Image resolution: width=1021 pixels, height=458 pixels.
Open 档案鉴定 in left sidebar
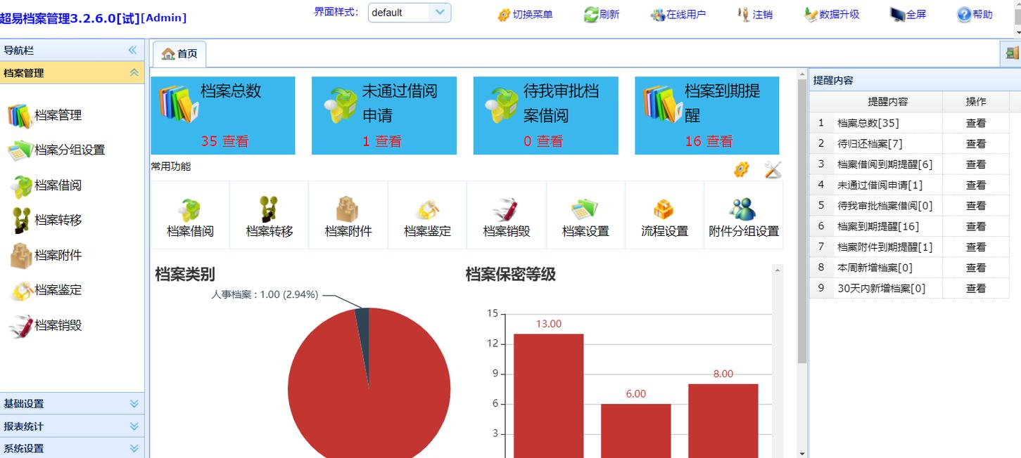pos(46,289)
